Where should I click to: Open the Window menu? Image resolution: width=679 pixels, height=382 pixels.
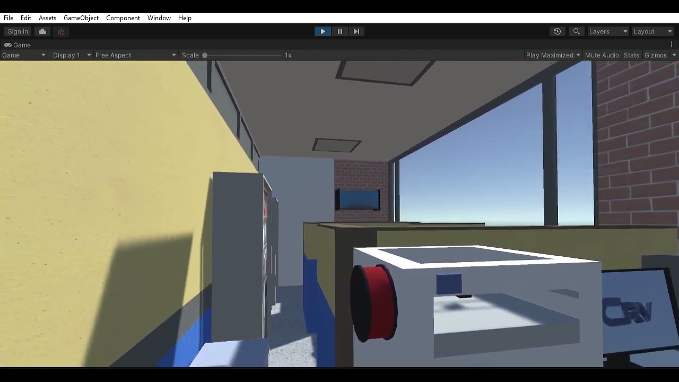click(x=159, y=18)
